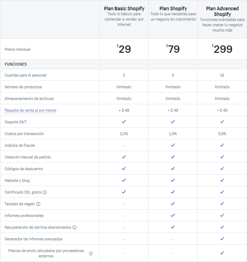Click Creación manual de pedido checkmark in Advanced column
Viewport: 247px width, 262px height.
coord(222,157)
